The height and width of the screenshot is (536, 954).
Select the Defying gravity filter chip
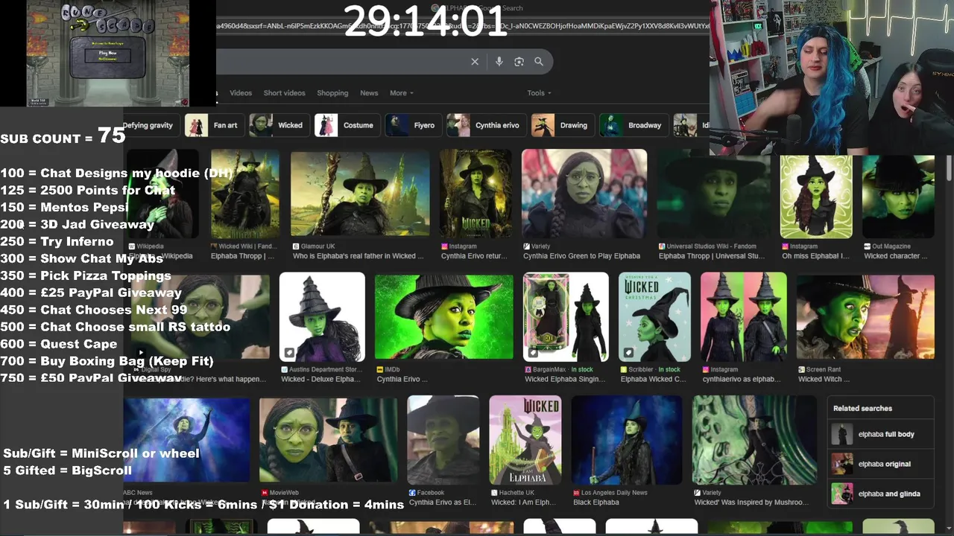pos(151,125)
